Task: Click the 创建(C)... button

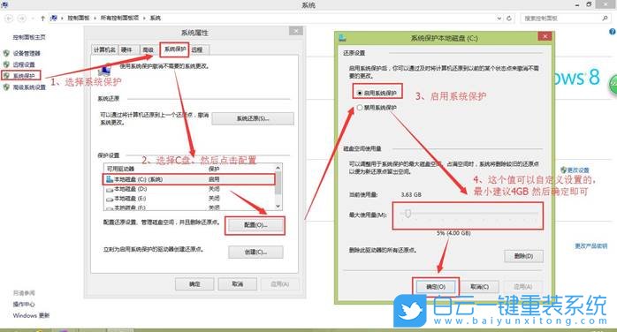Action: click(x=255, y=253)
